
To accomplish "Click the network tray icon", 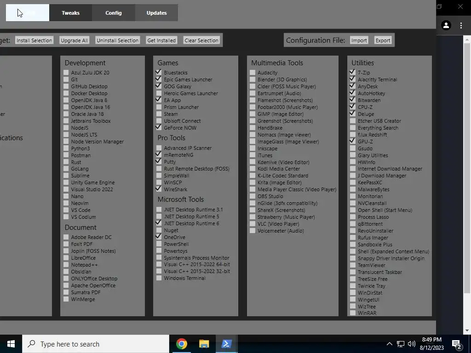I will pos(401,344).
